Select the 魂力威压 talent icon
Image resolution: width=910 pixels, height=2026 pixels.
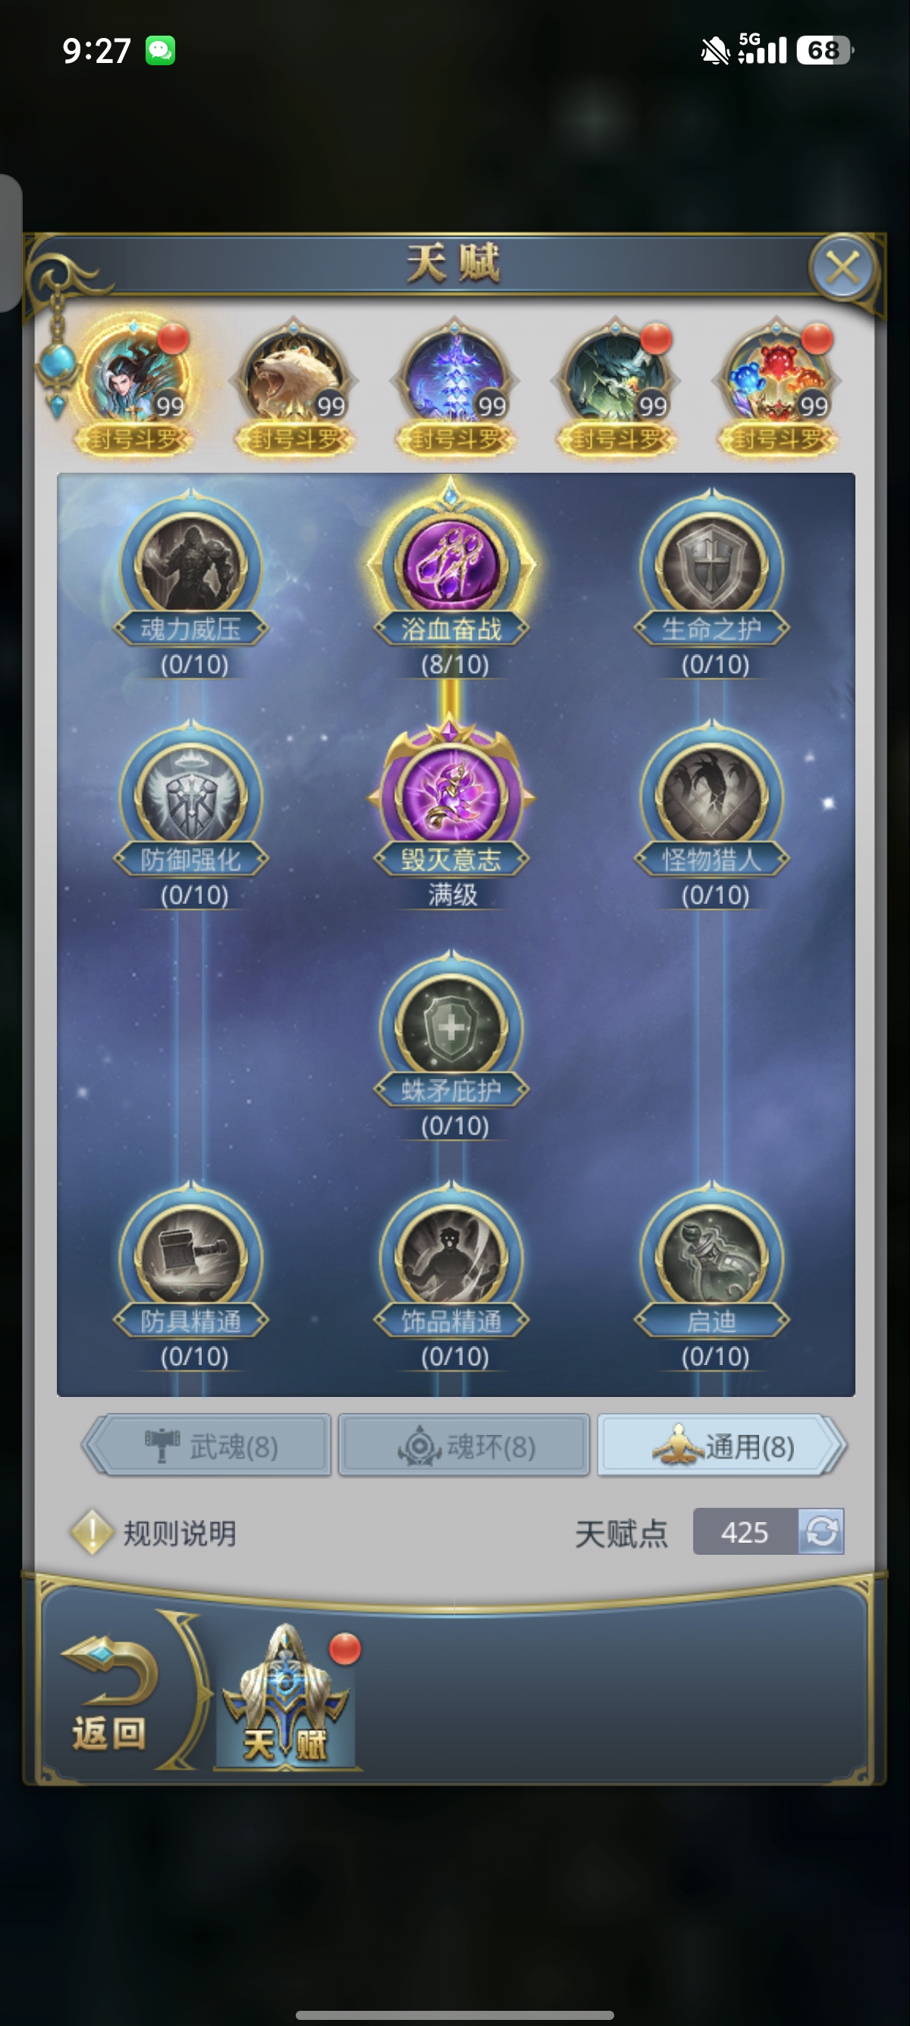[191, 565]
